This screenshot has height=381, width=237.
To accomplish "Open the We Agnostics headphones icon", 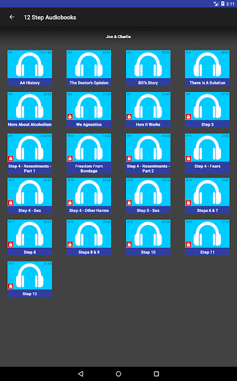I will pyautogui.click(x=89, y=106).
